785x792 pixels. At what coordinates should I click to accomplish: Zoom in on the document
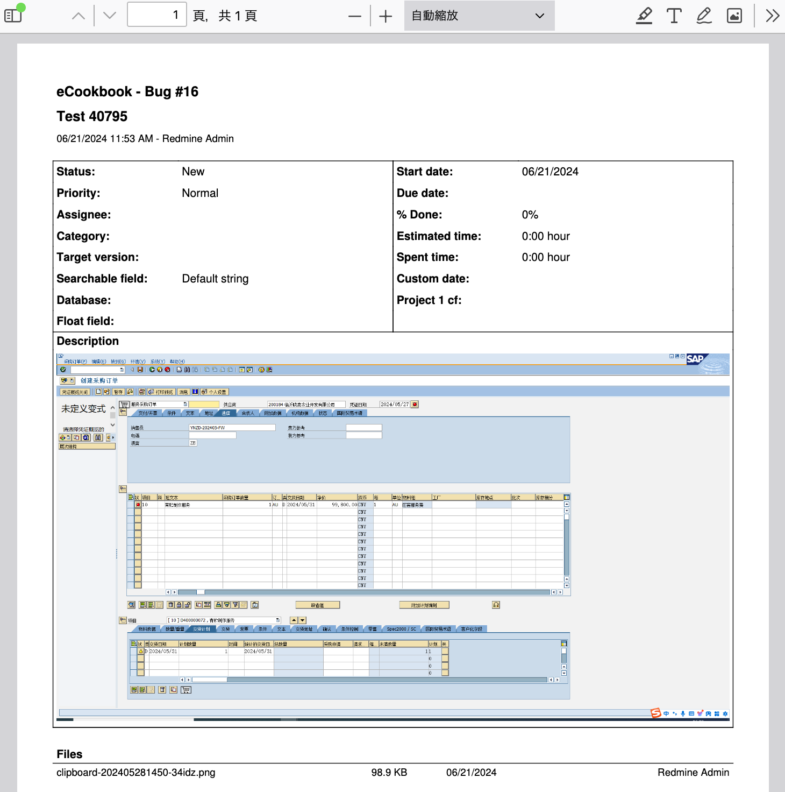386,16
